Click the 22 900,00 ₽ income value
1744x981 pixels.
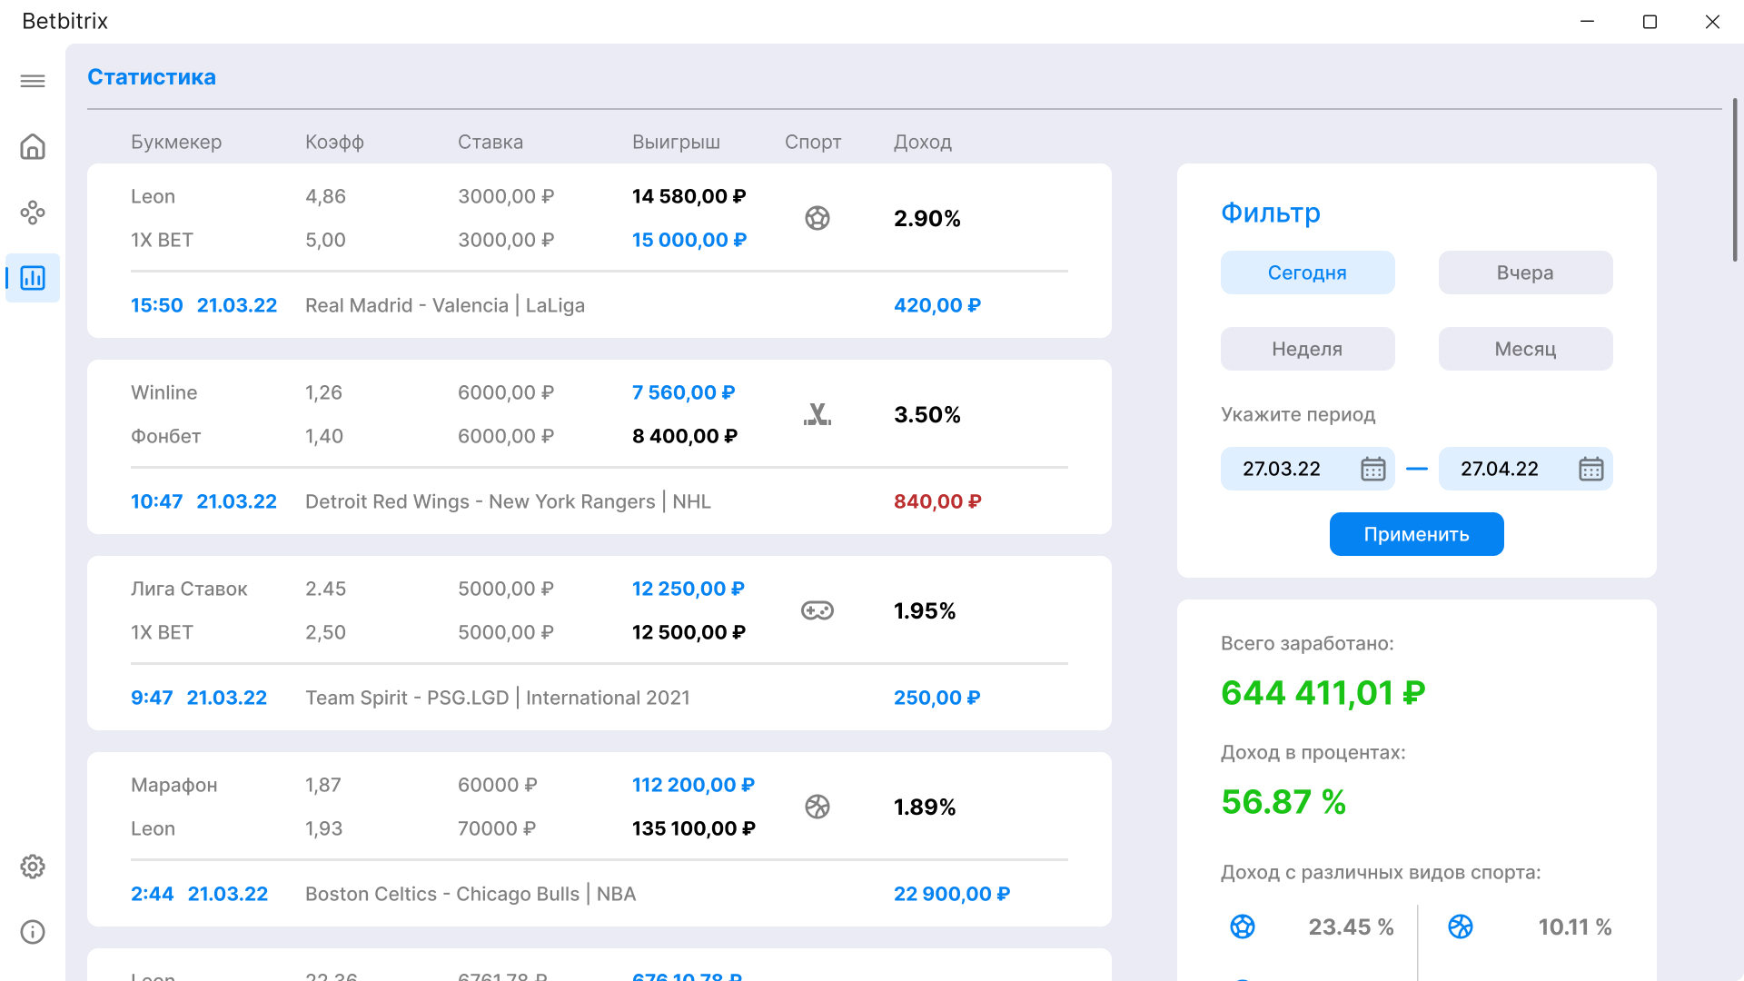tap(952, 894)
